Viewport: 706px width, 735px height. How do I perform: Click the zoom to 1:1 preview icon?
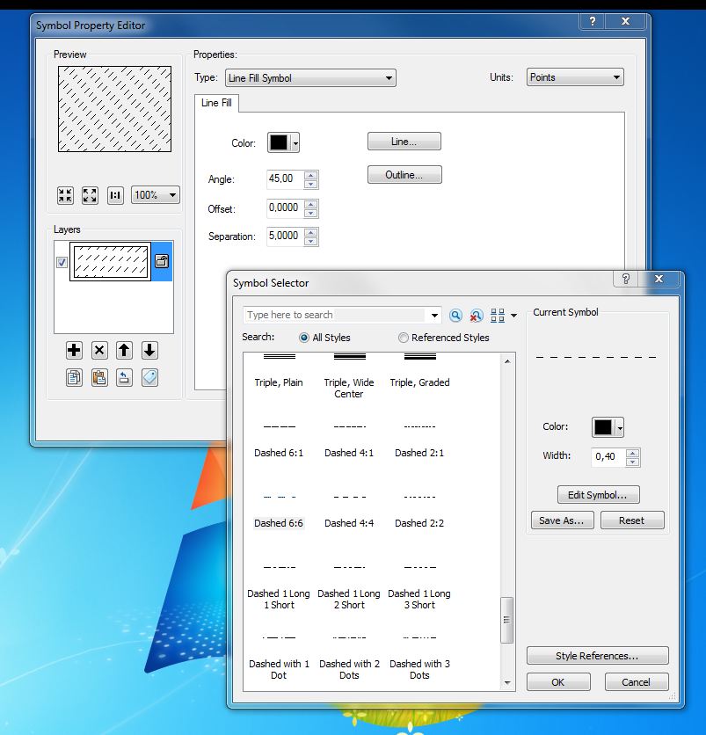pyautogui.click(x=115, y=195)
